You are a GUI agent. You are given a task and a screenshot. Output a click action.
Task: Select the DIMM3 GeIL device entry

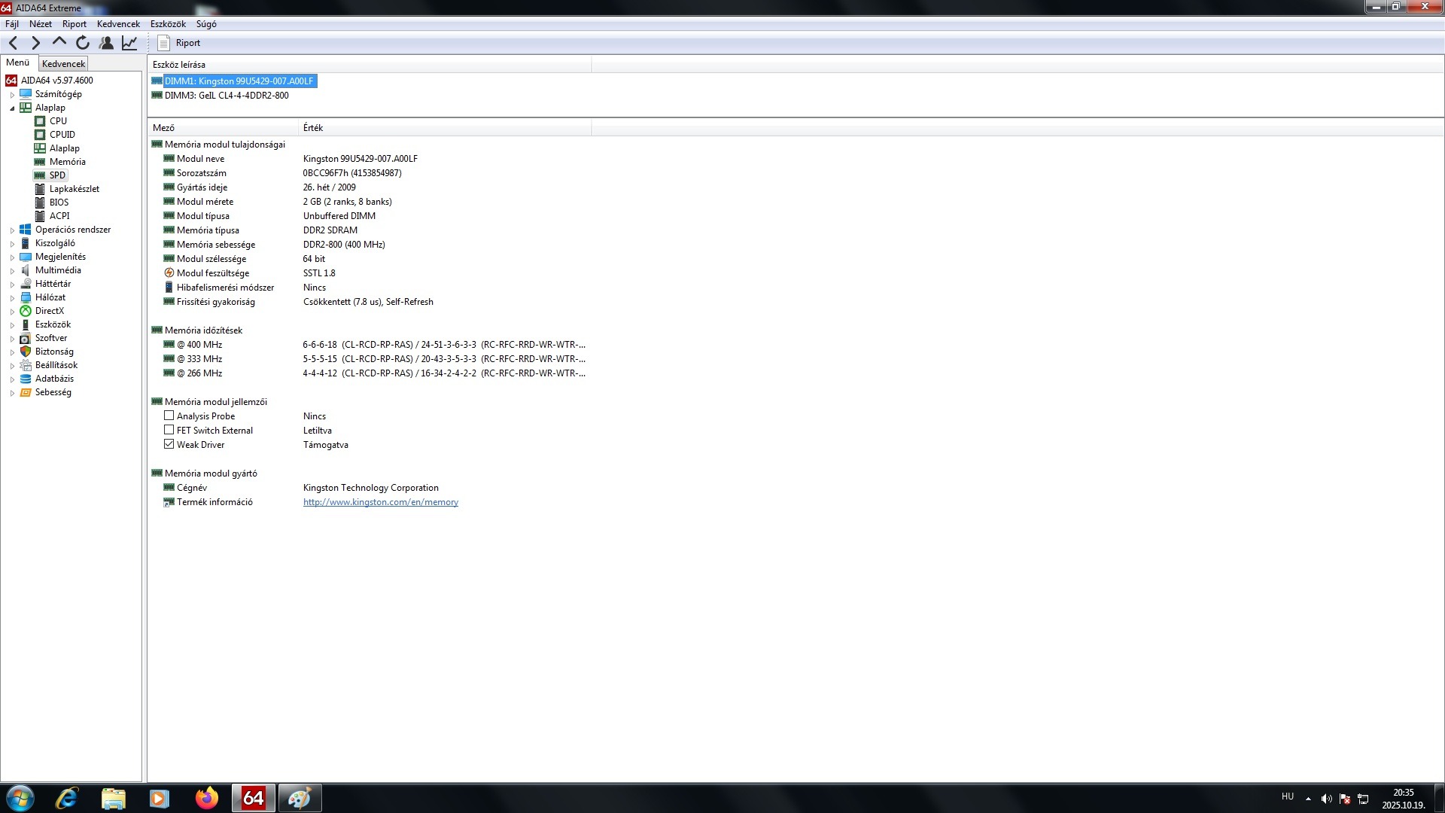point(226,96)
